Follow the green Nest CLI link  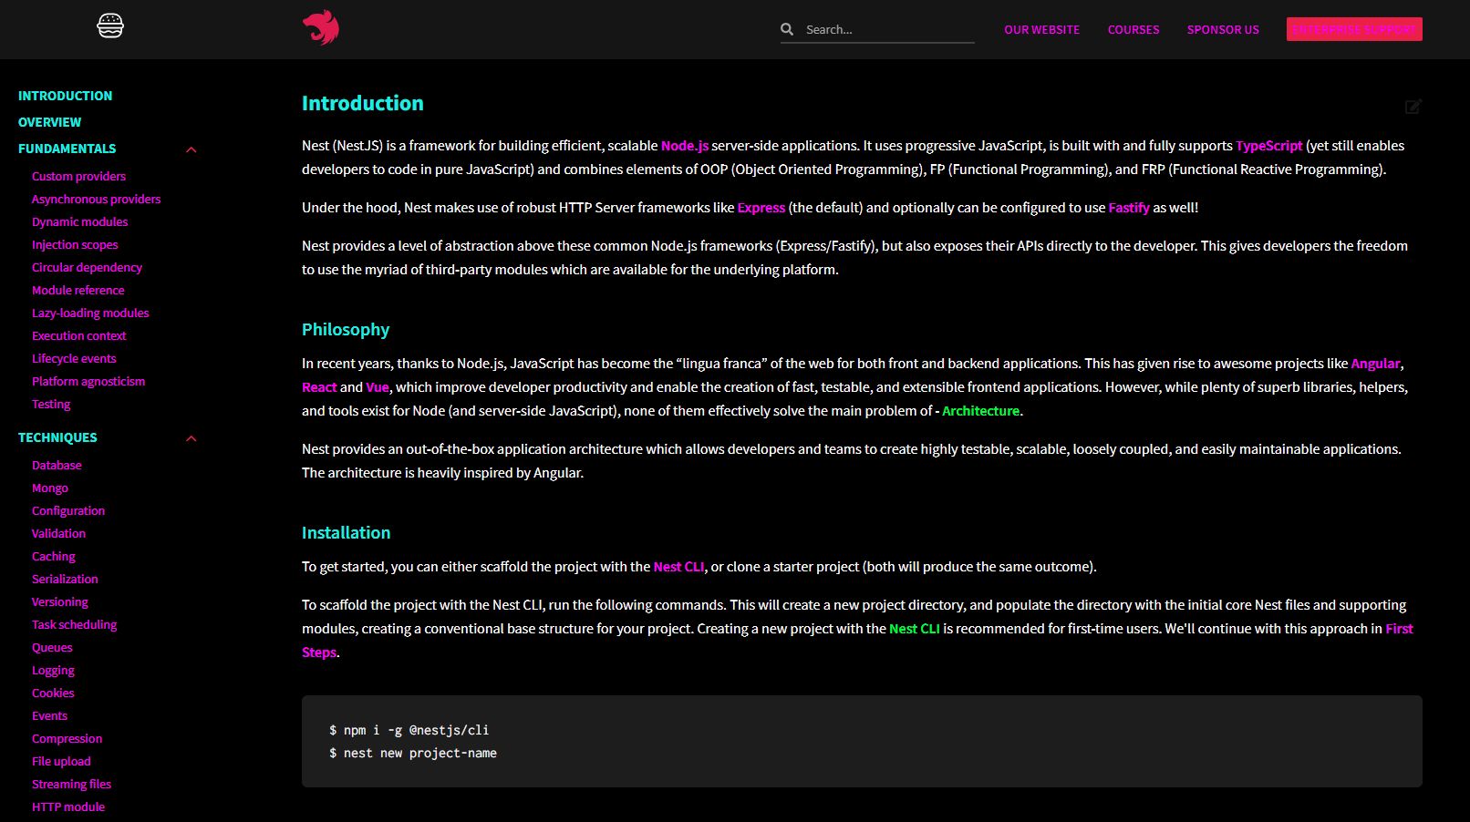click(915, 629)
